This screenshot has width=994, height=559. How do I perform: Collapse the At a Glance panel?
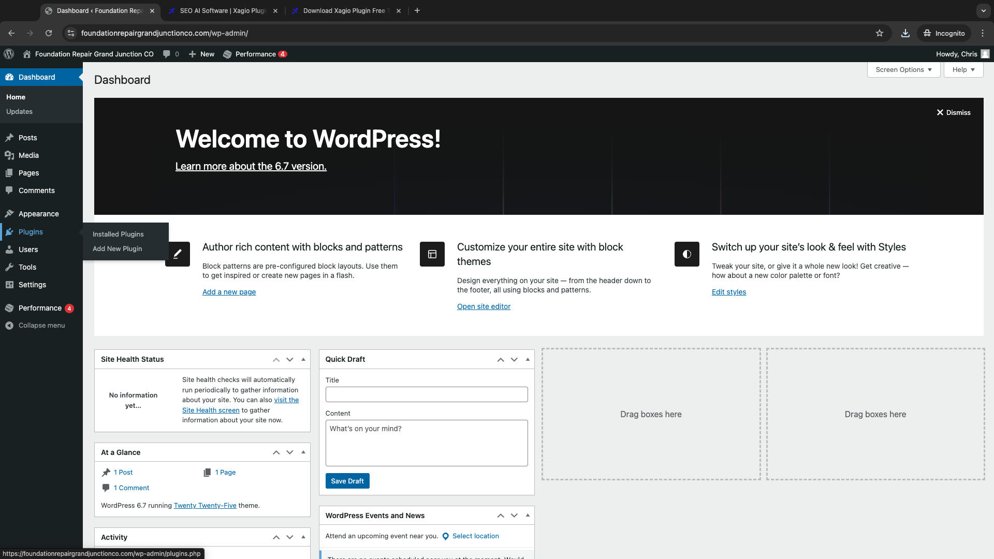click(303, 452)
